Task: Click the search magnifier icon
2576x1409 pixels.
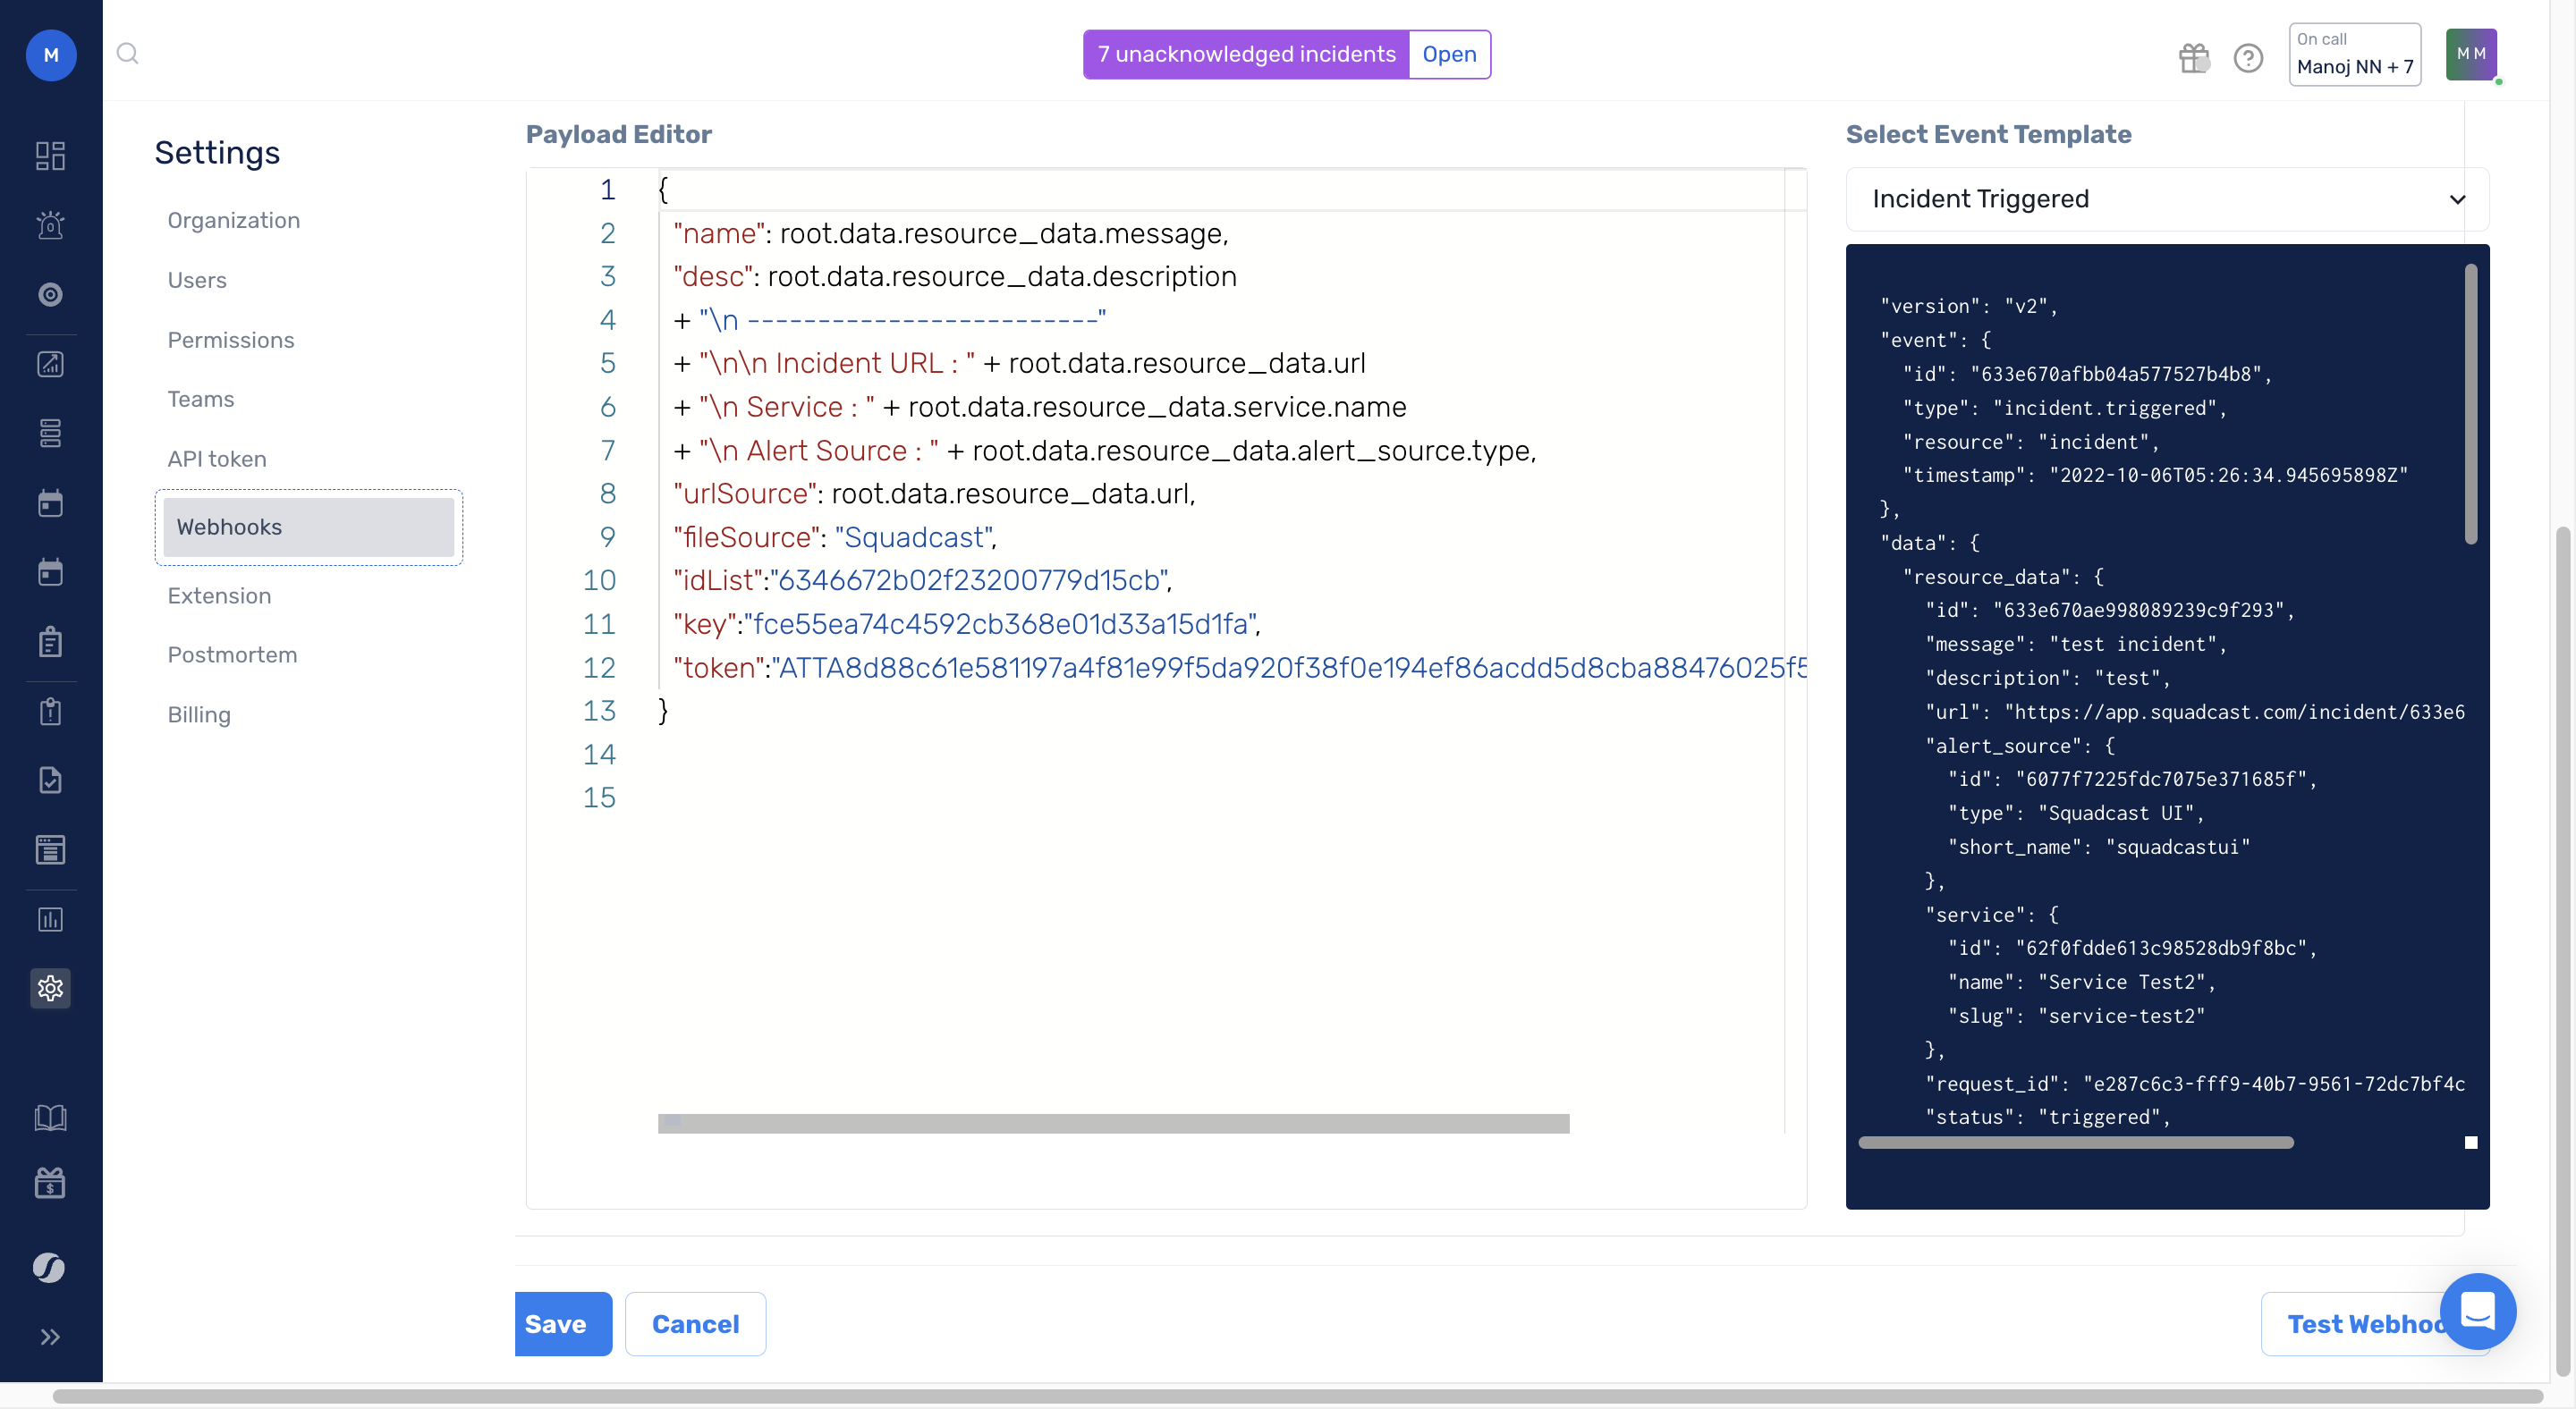Action: tap(127, 54)
